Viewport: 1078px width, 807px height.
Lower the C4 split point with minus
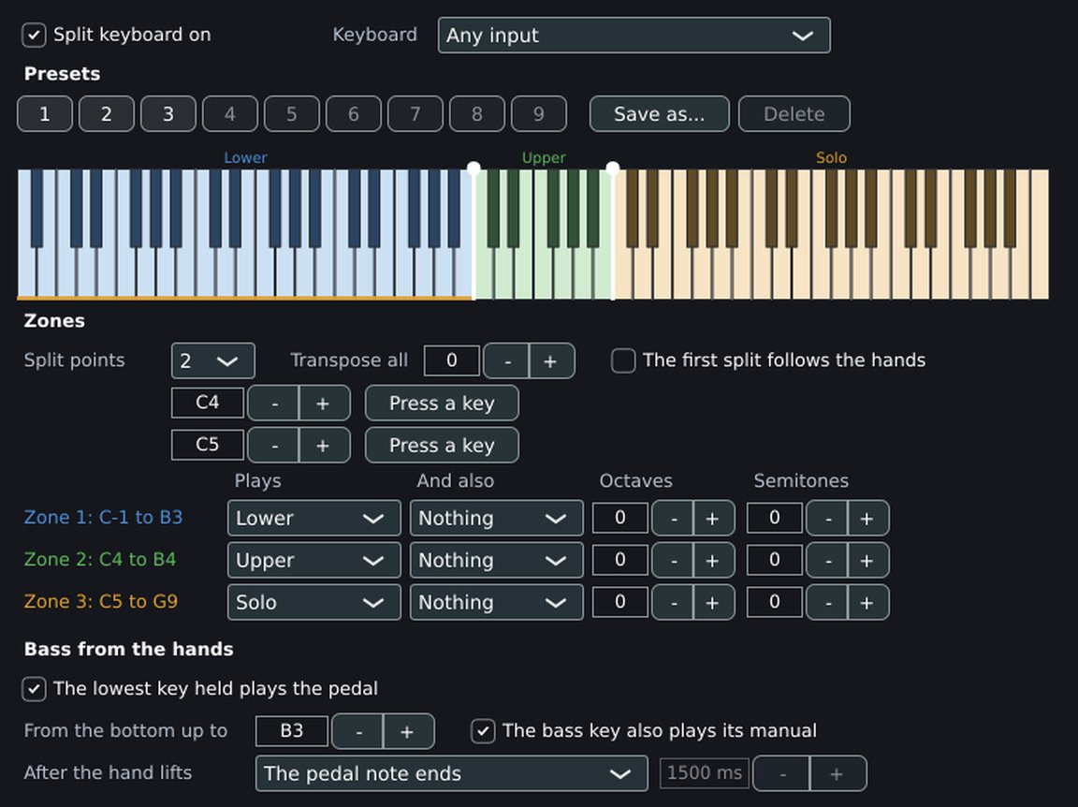coord(273,403)
